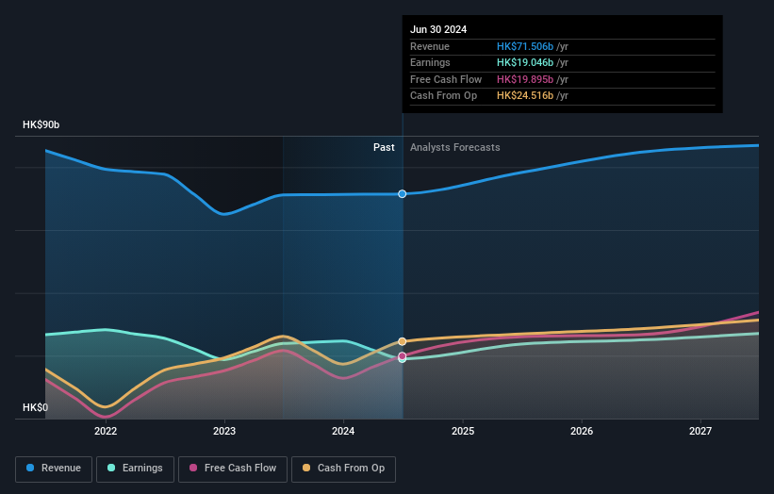Click the 2027 x-axis label

(x=700, y=432)
